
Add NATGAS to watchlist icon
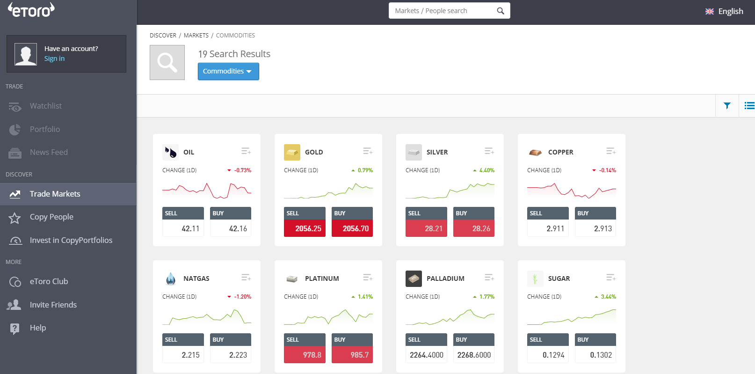point(246,278)
